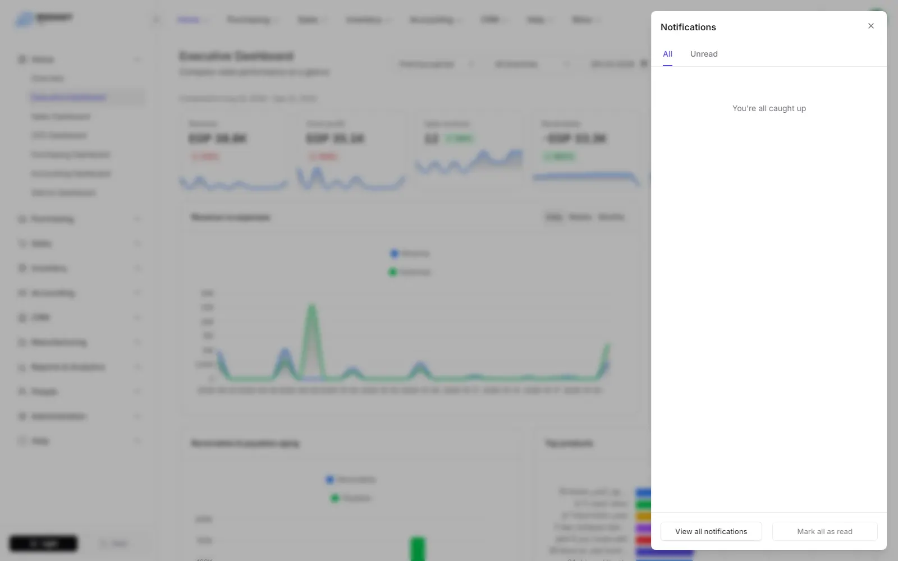Close the Notifications panel
The image size is (898, 561).
tap(870, 26)
